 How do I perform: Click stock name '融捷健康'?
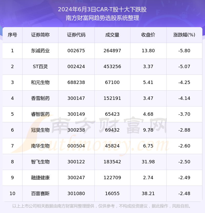point(40,178)
